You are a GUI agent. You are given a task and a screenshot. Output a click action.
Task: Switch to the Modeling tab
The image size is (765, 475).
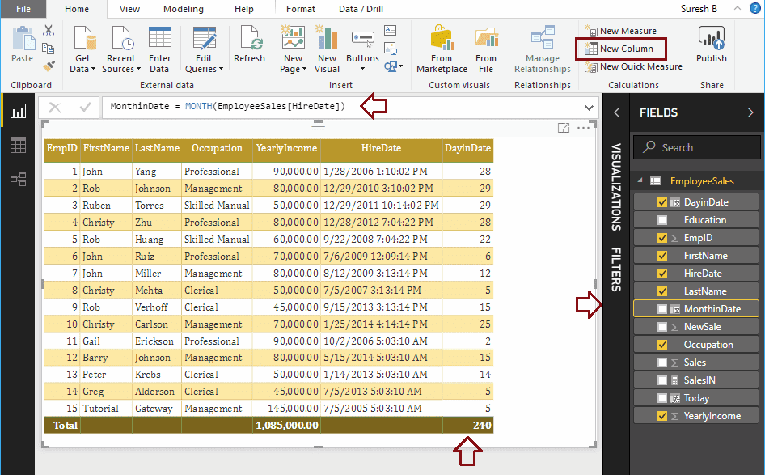pyautogui.click(x=183, y=9)
